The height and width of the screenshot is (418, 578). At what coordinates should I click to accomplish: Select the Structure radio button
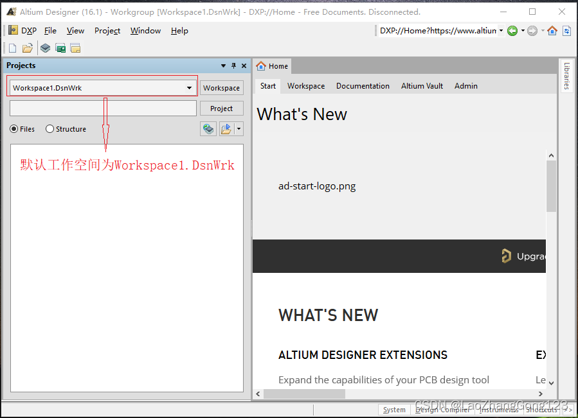[66, 129]
